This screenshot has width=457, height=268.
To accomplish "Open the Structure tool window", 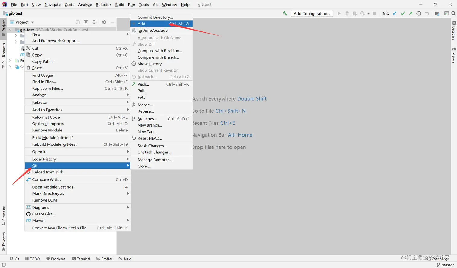I will click(4, 216).
